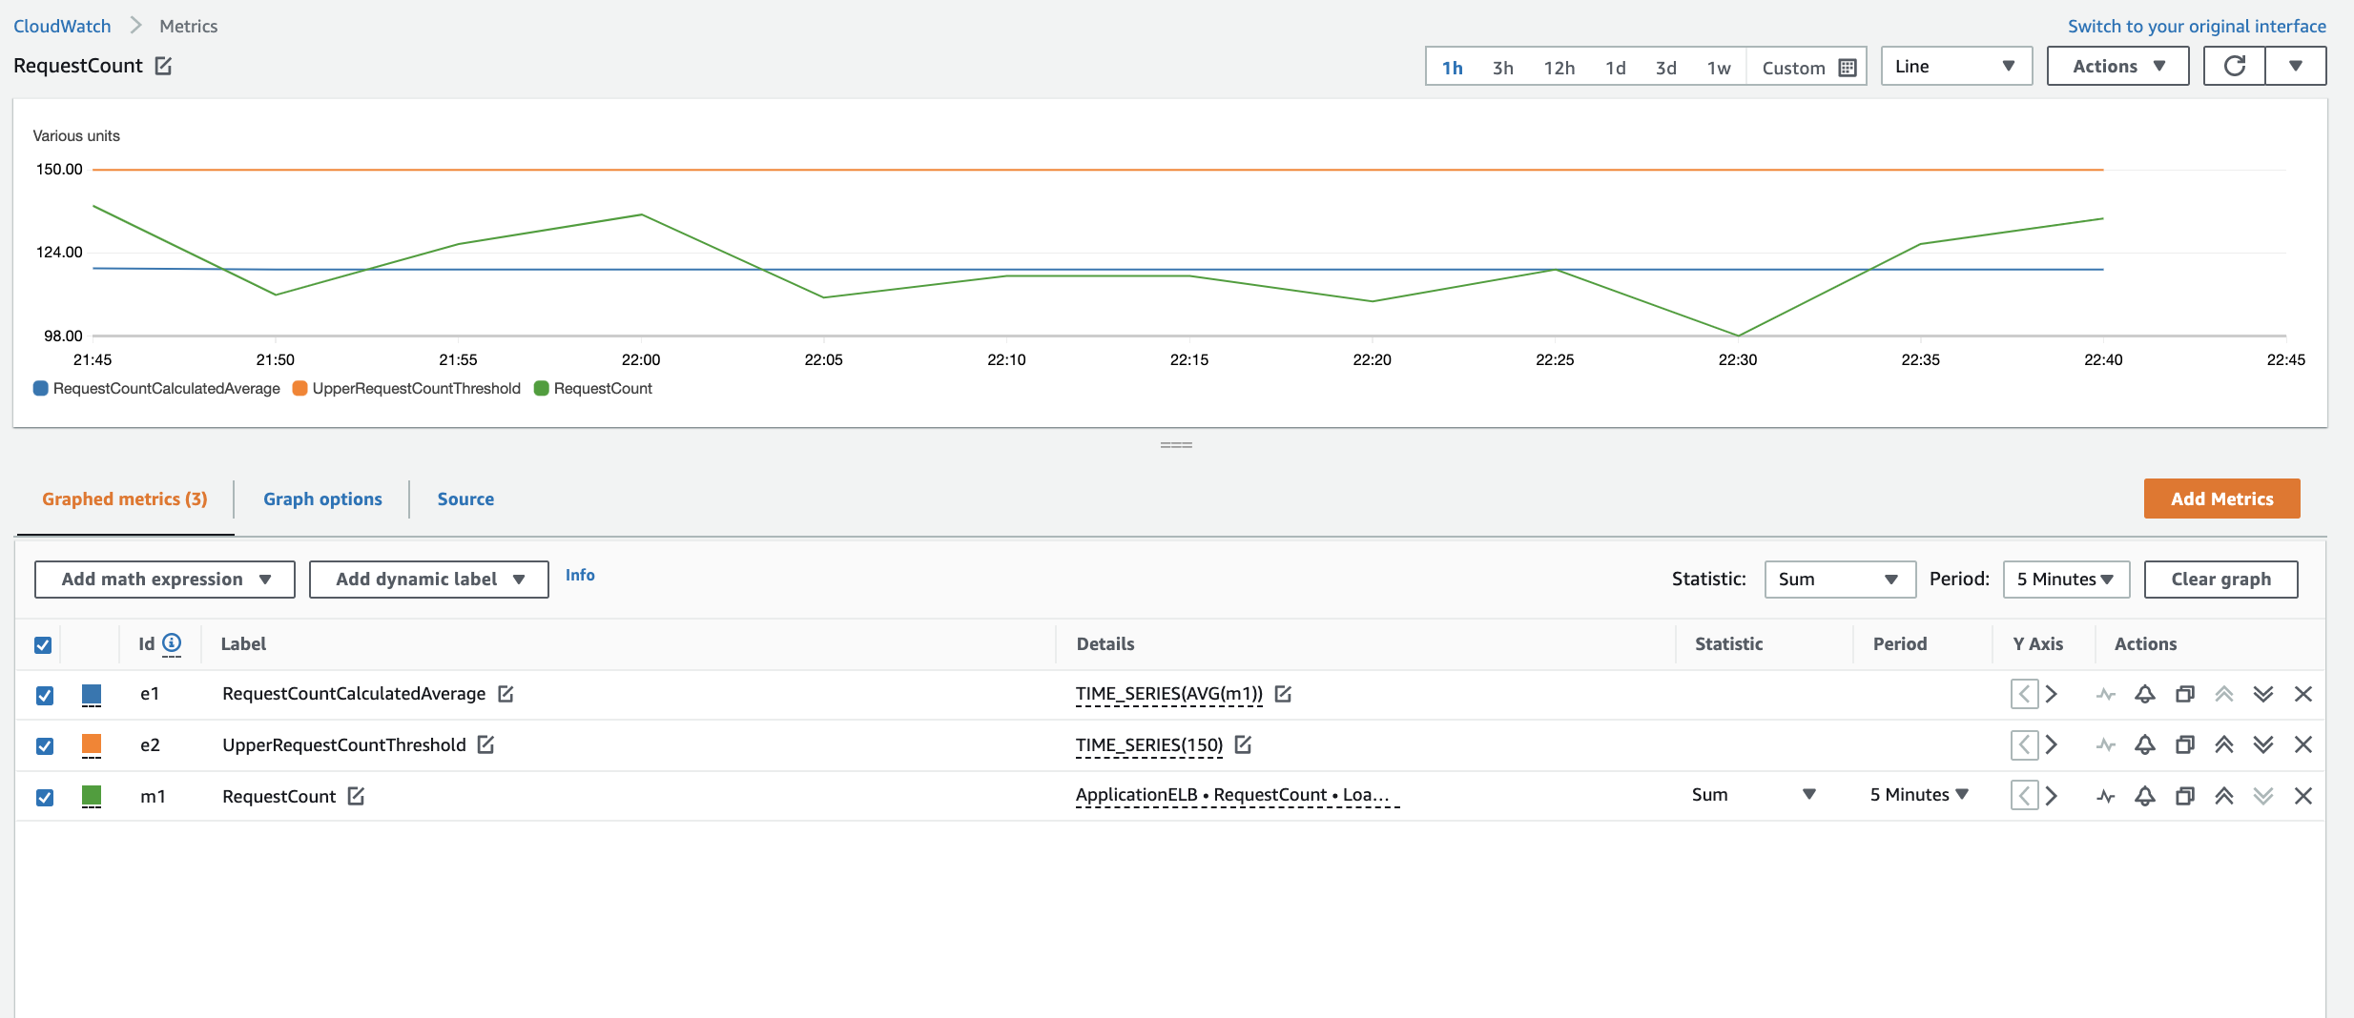
Task: Remove the RequestCountCalculatedAverage expression from graph
Action: click(2303, 693)
